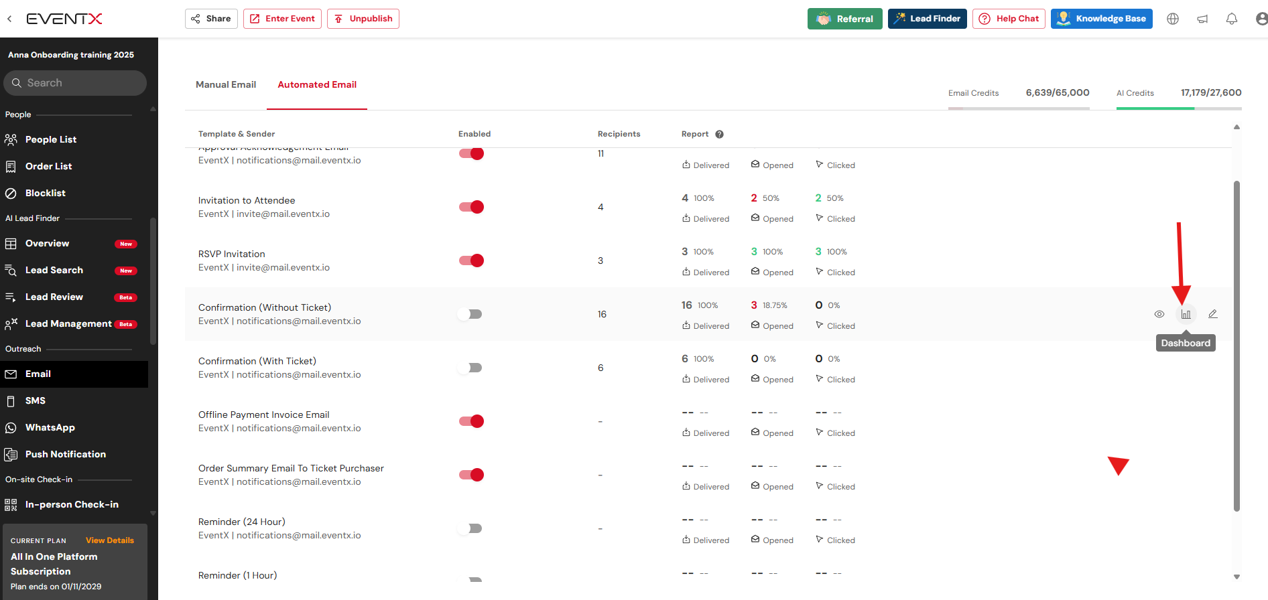
Task: Enable the Confirmation (With Ticket) toggle
Action: pos(471,368)
